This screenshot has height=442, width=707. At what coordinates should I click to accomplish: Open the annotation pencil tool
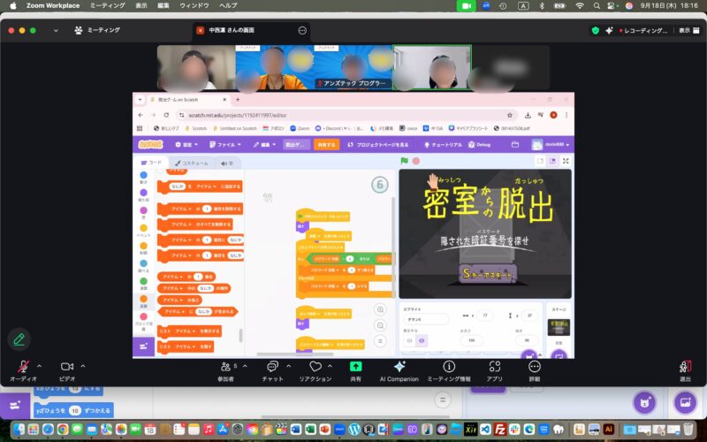point(19,339)
